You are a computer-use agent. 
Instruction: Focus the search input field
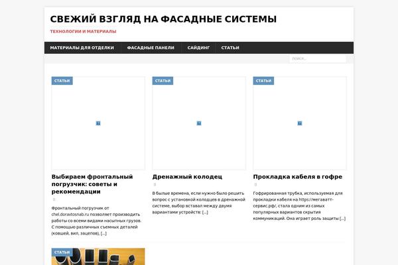tap(318, 58)
